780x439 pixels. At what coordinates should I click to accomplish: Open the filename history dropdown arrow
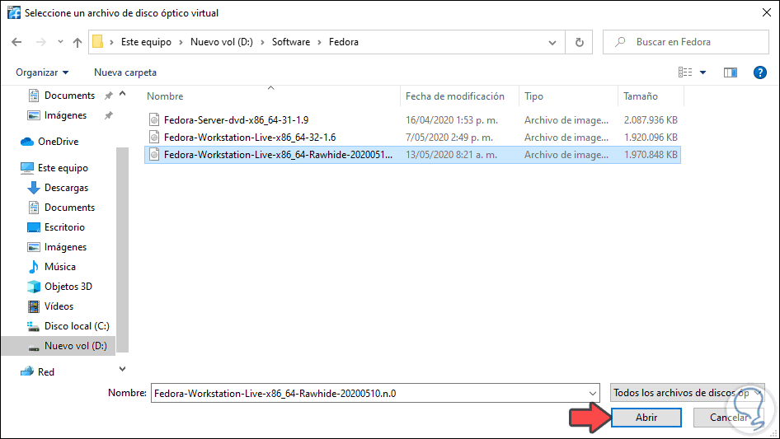pos(593,393)
